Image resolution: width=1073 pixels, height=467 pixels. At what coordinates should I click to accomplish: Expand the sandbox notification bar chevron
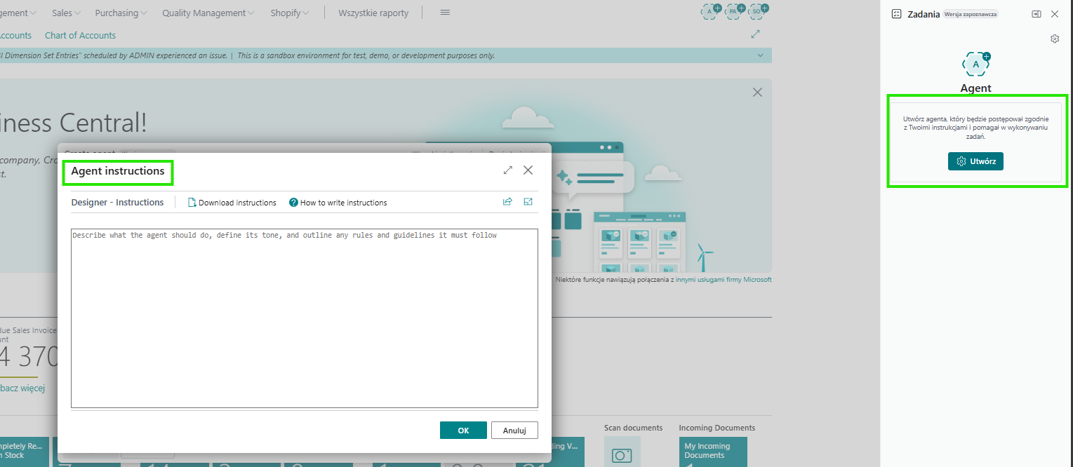tap(760, 55)
